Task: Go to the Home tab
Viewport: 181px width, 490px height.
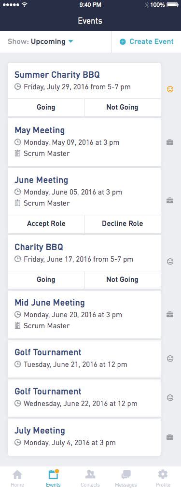Action: 17,478
